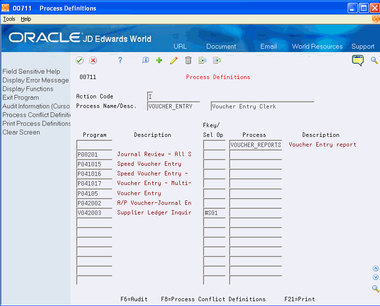Screen dimensions: 380x306
Task: Click the Action Code input field
Action: point(150,96)
